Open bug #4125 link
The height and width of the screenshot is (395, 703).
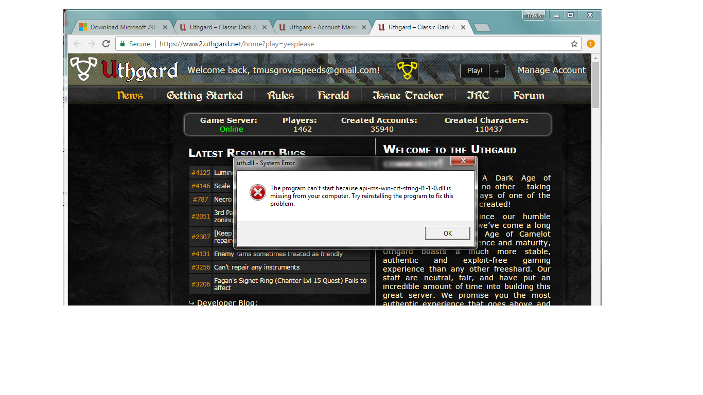201,173
